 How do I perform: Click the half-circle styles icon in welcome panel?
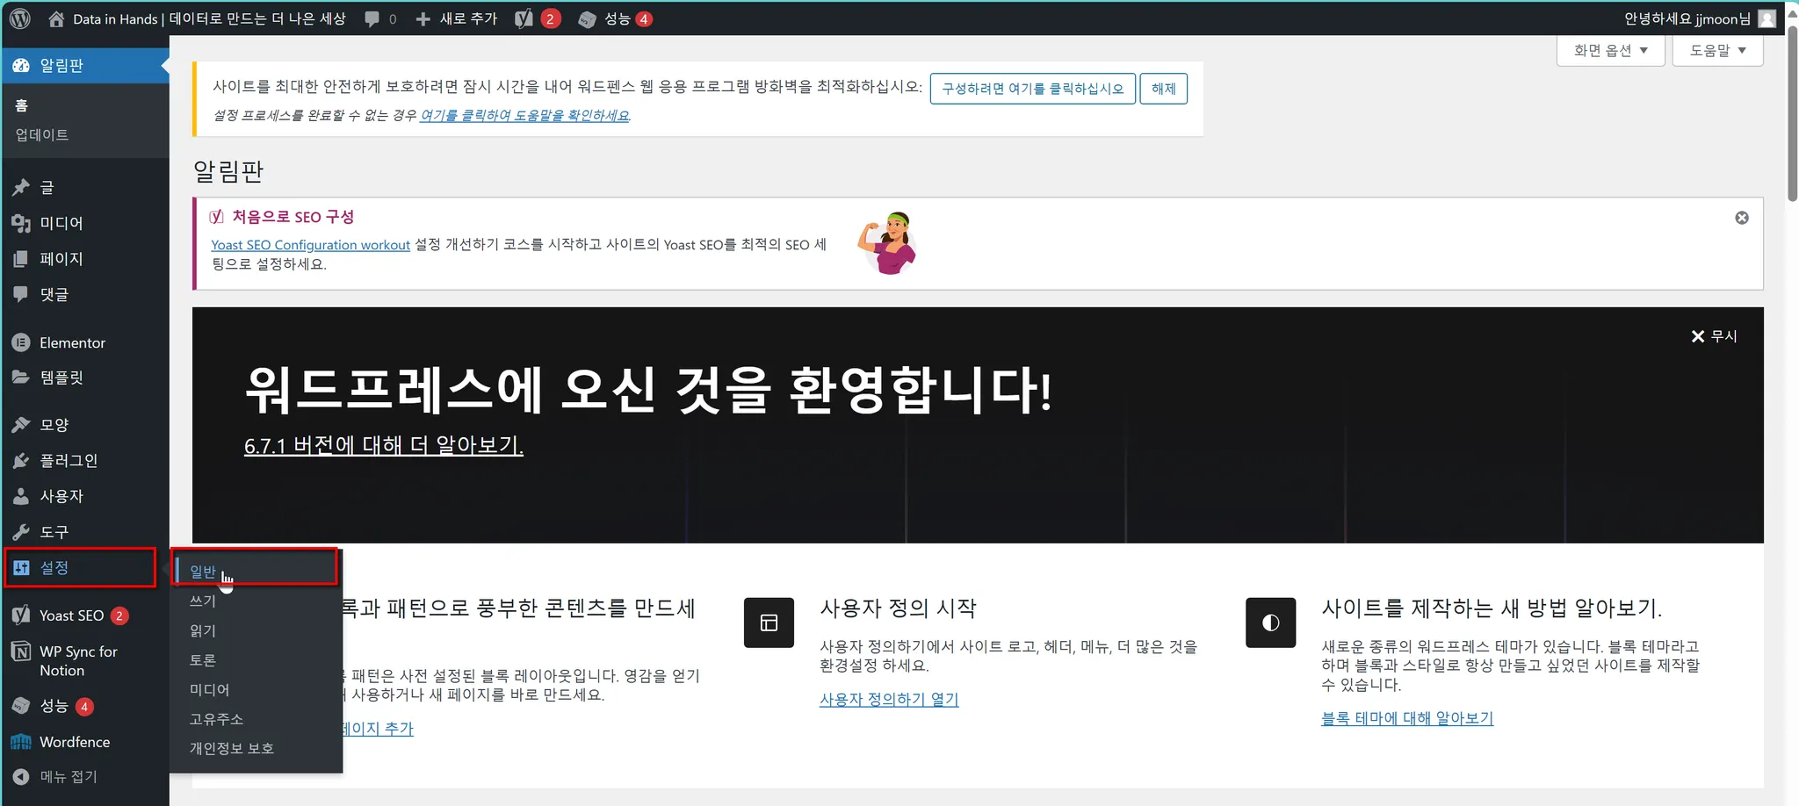click(x=1270, y=622)
